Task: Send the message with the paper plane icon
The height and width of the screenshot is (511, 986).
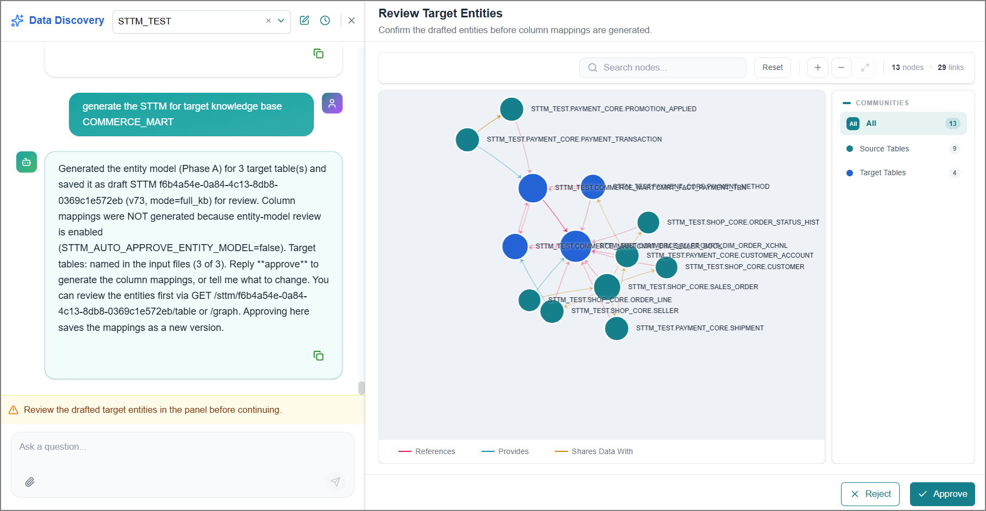Action: point(336,482)
